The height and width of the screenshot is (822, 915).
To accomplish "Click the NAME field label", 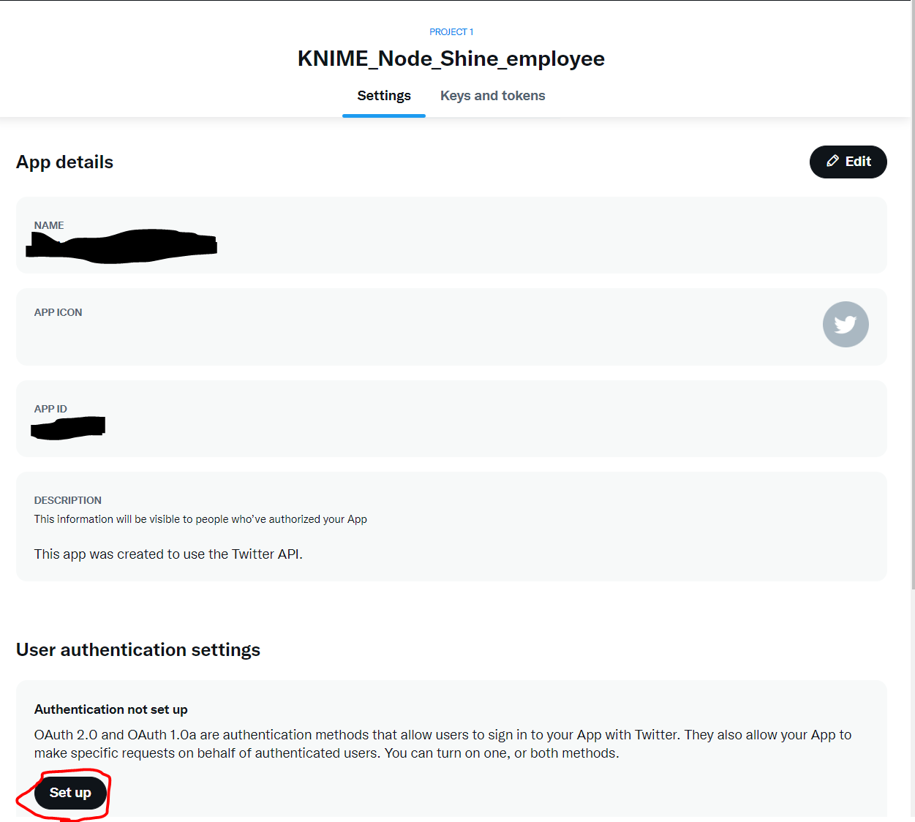I will click(49, 225).
